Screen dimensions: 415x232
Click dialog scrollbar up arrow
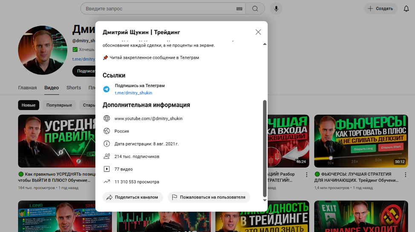click(x=265, y=44)
